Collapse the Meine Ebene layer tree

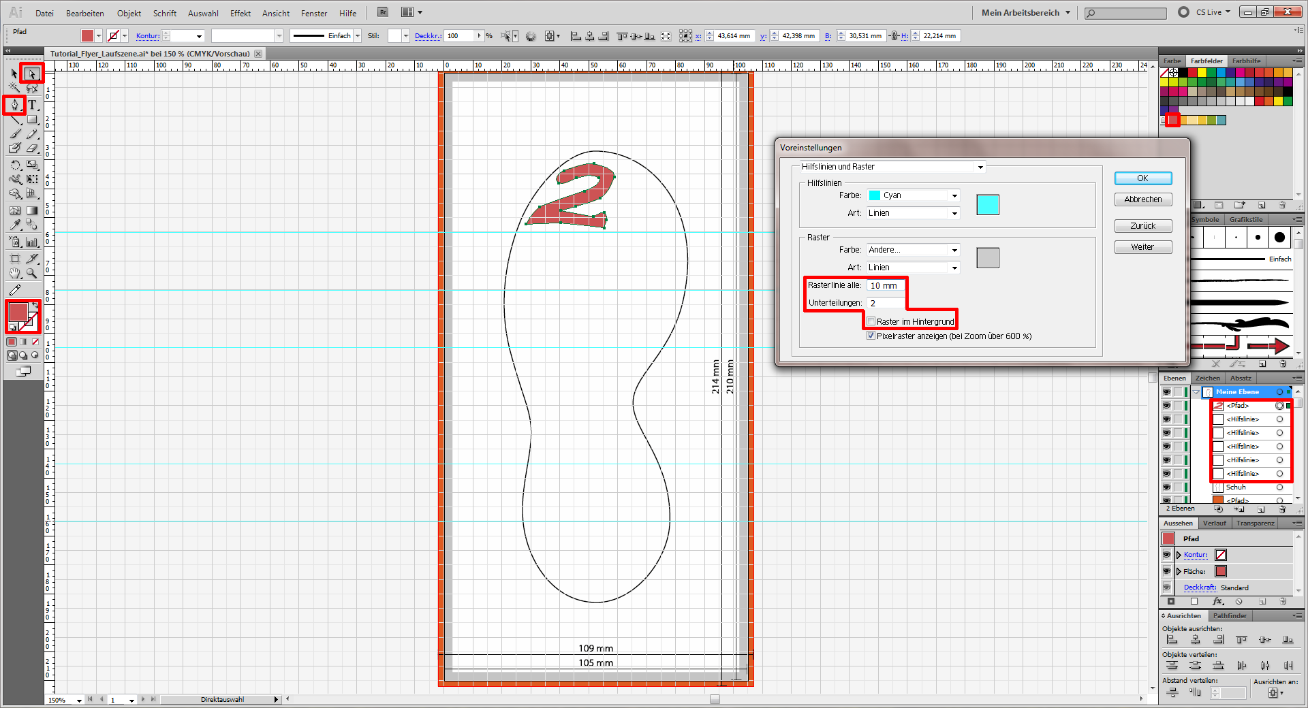1196,392
